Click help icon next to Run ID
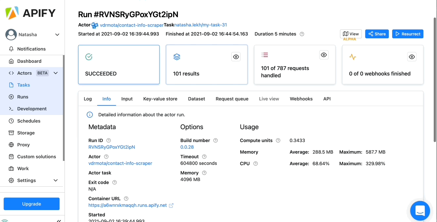Viewport: 437px width, 222px height. pyautogui.click(x=109, y=140)
